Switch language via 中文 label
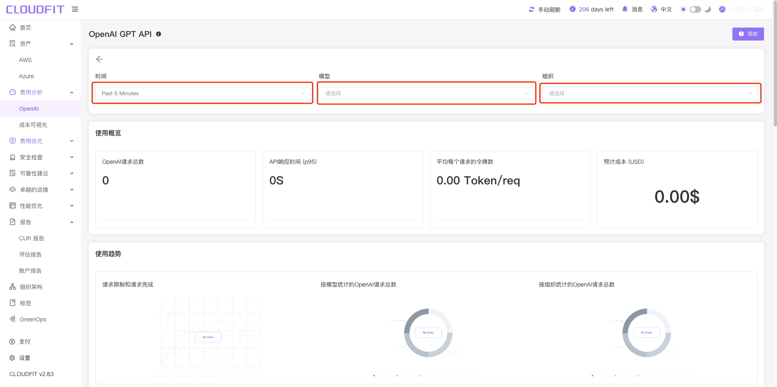777x387 pixels. point(666,9)
